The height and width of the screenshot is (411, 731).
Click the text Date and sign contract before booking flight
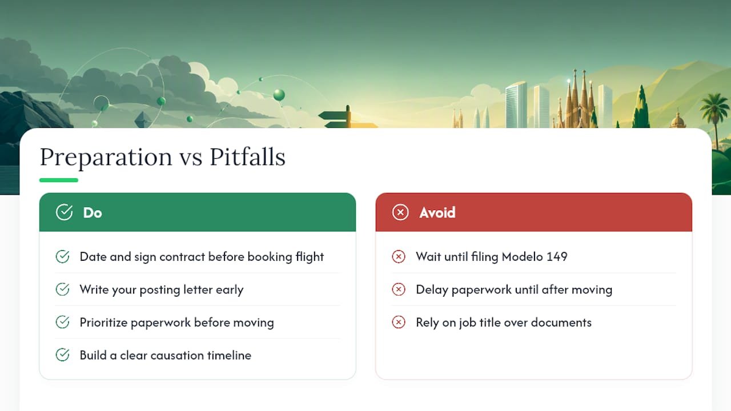pos(202,257)
